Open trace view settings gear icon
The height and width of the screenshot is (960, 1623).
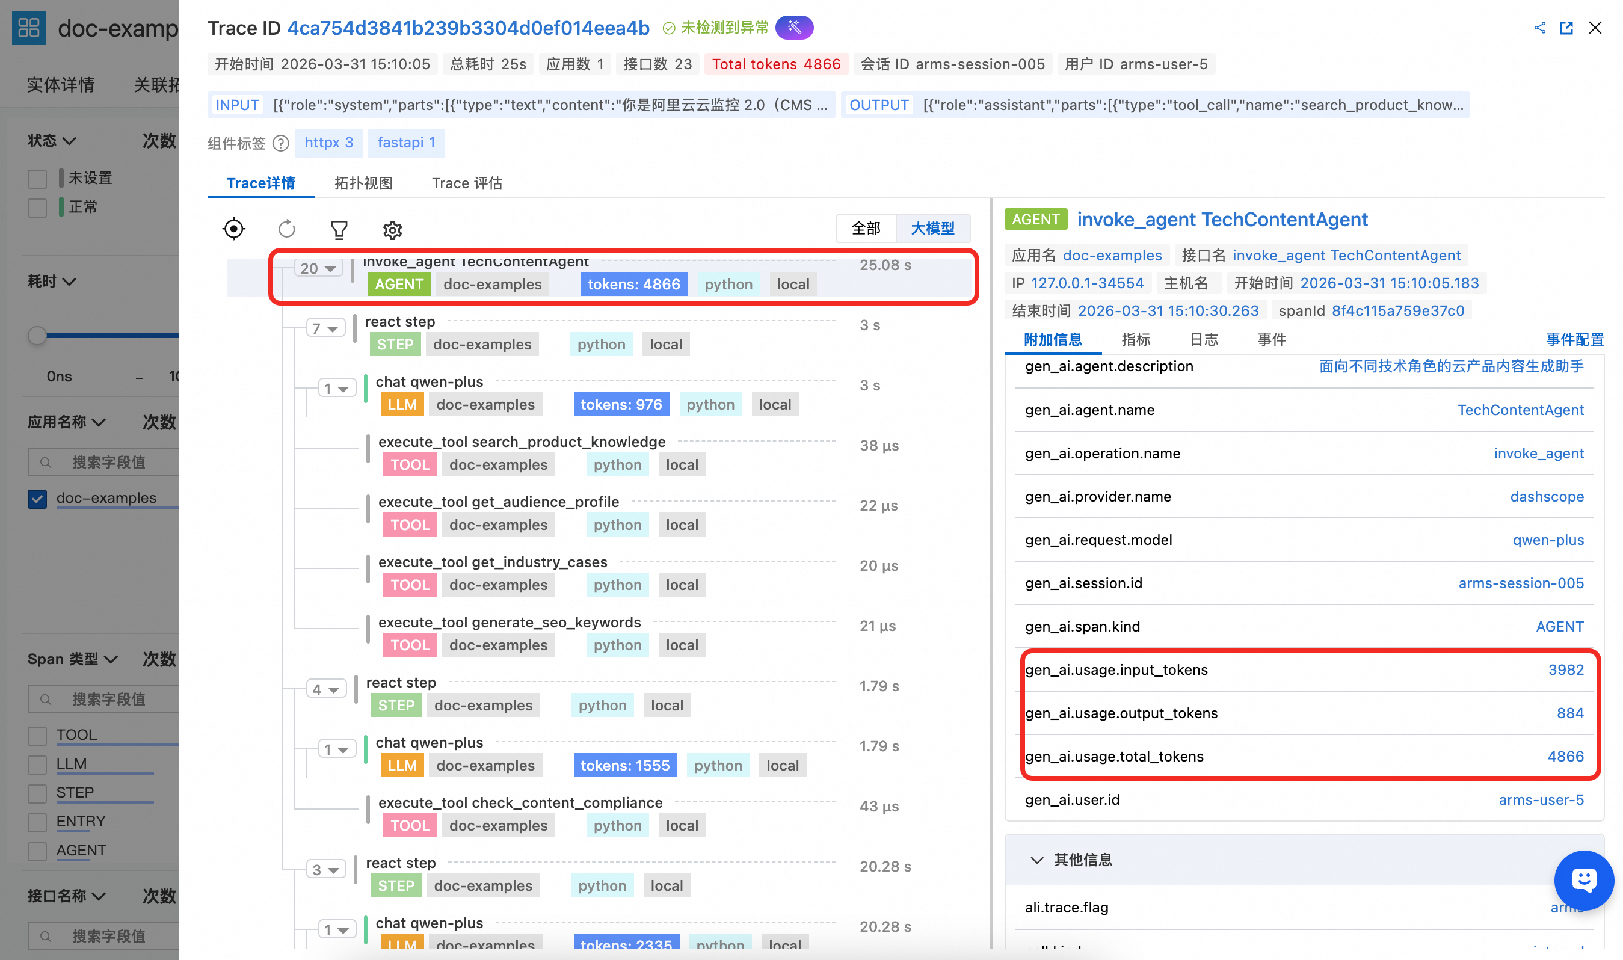click(392, 230)
